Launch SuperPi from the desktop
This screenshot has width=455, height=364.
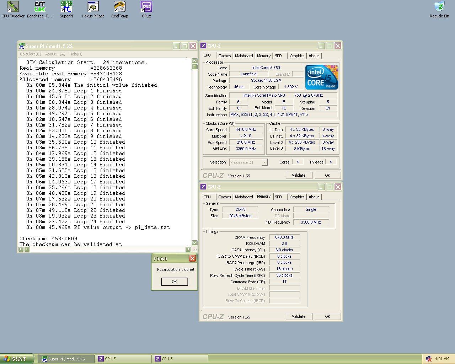point(66,7)
